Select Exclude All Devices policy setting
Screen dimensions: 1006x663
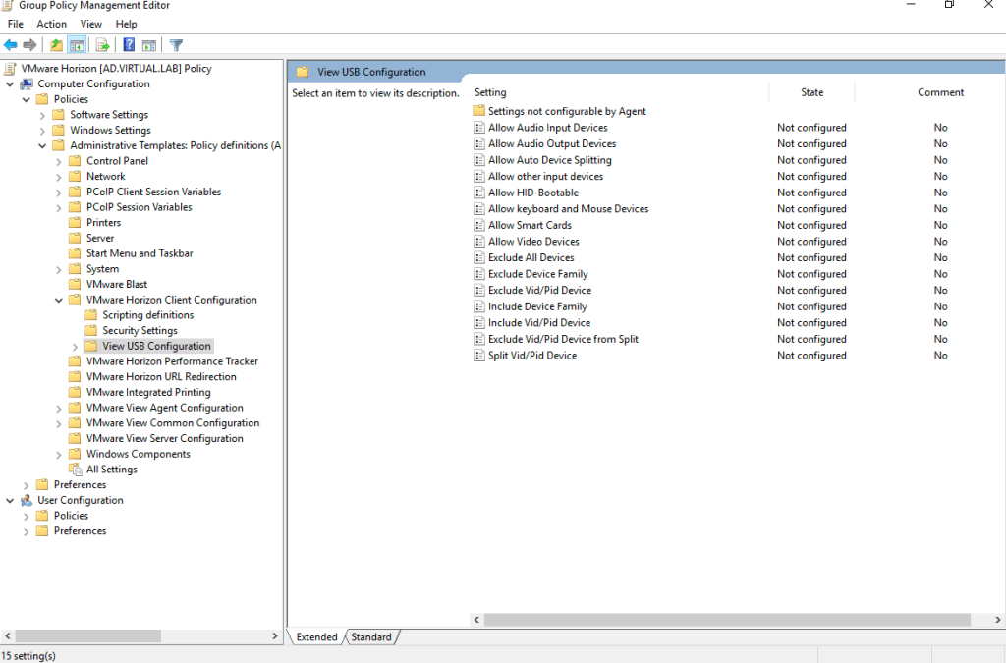[531, 258]
